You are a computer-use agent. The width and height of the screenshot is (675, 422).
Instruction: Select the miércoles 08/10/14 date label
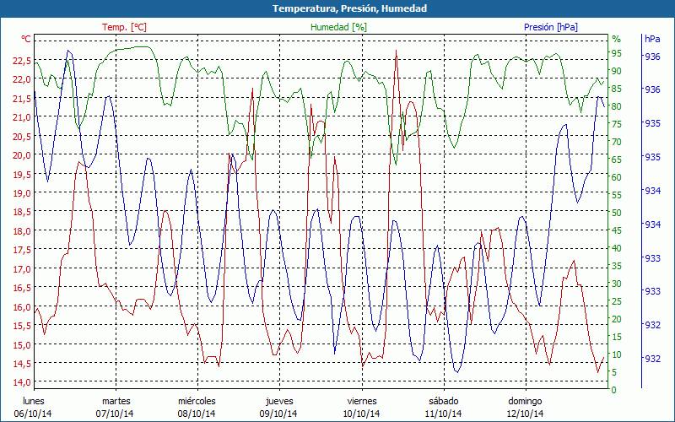click(197, 407)
